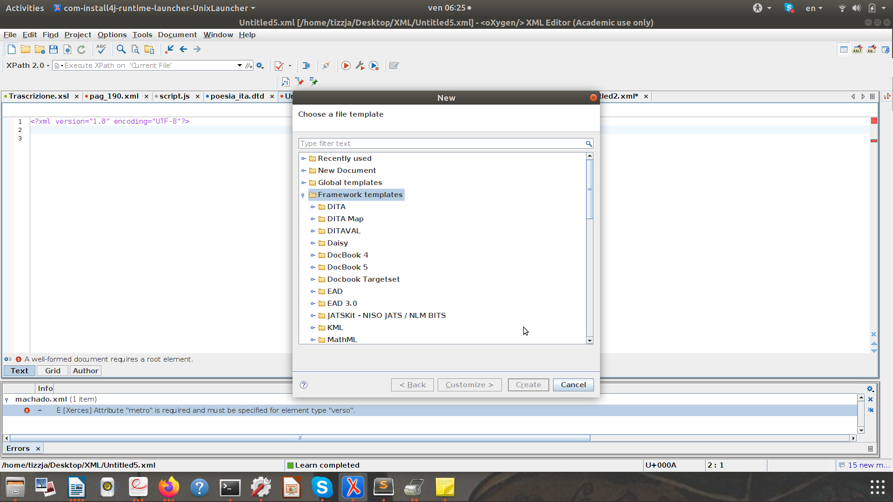Click the Reload document icon

coord(81,49)
